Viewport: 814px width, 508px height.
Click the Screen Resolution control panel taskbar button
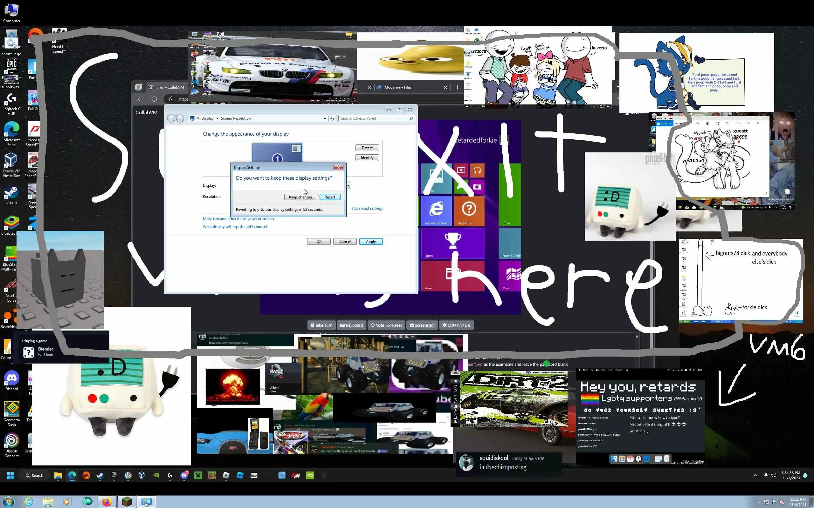[x=147, y=502]
